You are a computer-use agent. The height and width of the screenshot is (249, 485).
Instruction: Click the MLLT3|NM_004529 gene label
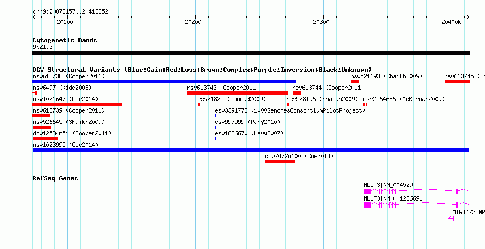[x=388, y=185]
